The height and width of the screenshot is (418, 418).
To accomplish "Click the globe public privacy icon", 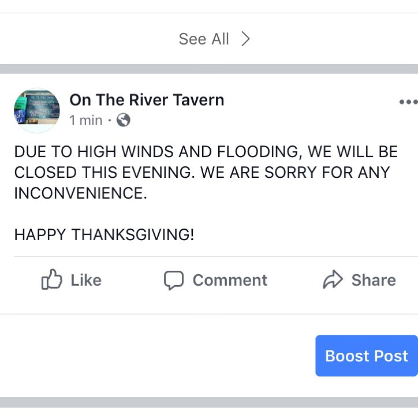I will [x=124, y=120].
